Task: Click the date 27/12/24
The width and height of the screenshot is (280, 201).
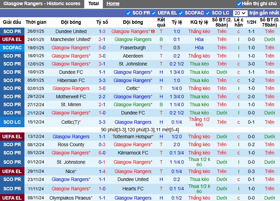Action: [x=36, y=104]
